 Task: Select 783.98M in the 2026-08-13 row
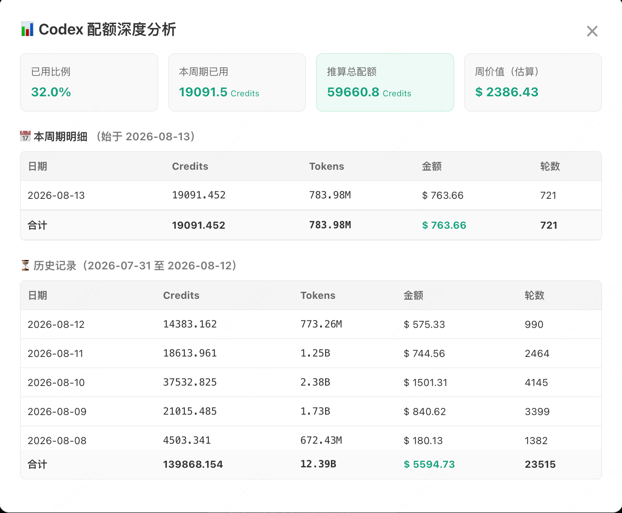(x=330, y=195)
